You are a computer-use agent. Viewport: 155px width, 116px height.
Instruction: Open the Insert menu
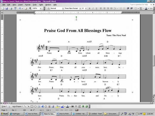[21, 5]
